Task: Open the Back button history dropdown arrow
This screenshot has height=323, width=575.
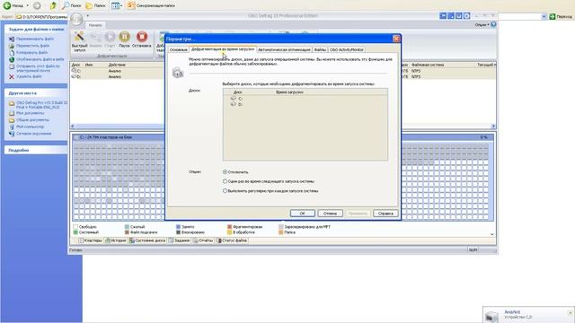Action: tap(27, 5)
